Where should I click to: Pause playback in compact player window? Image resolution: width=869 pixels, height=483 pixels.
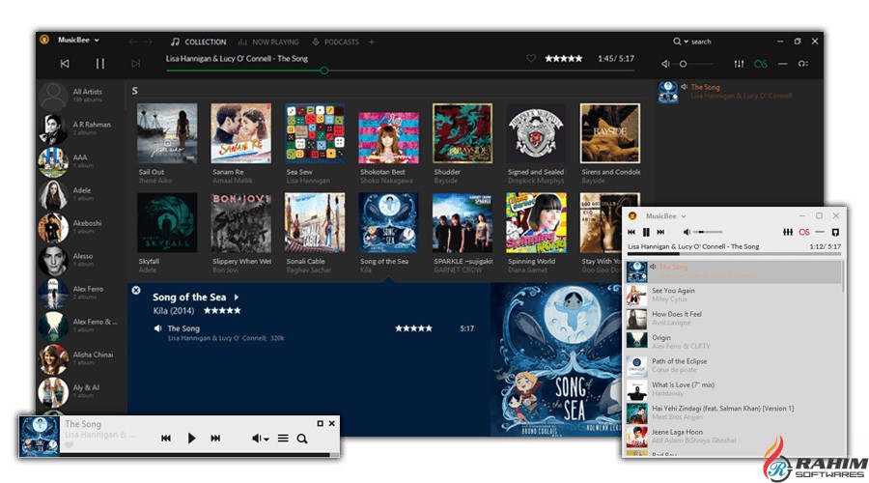point(646,232)
